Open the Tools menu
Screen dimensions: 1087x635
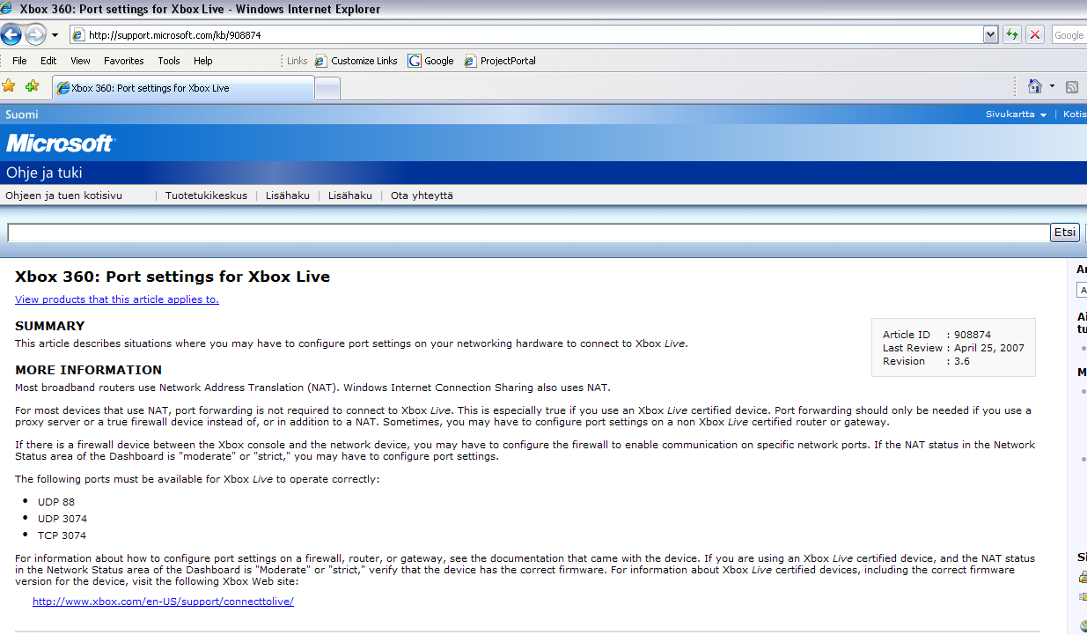(x=169, y=61)
